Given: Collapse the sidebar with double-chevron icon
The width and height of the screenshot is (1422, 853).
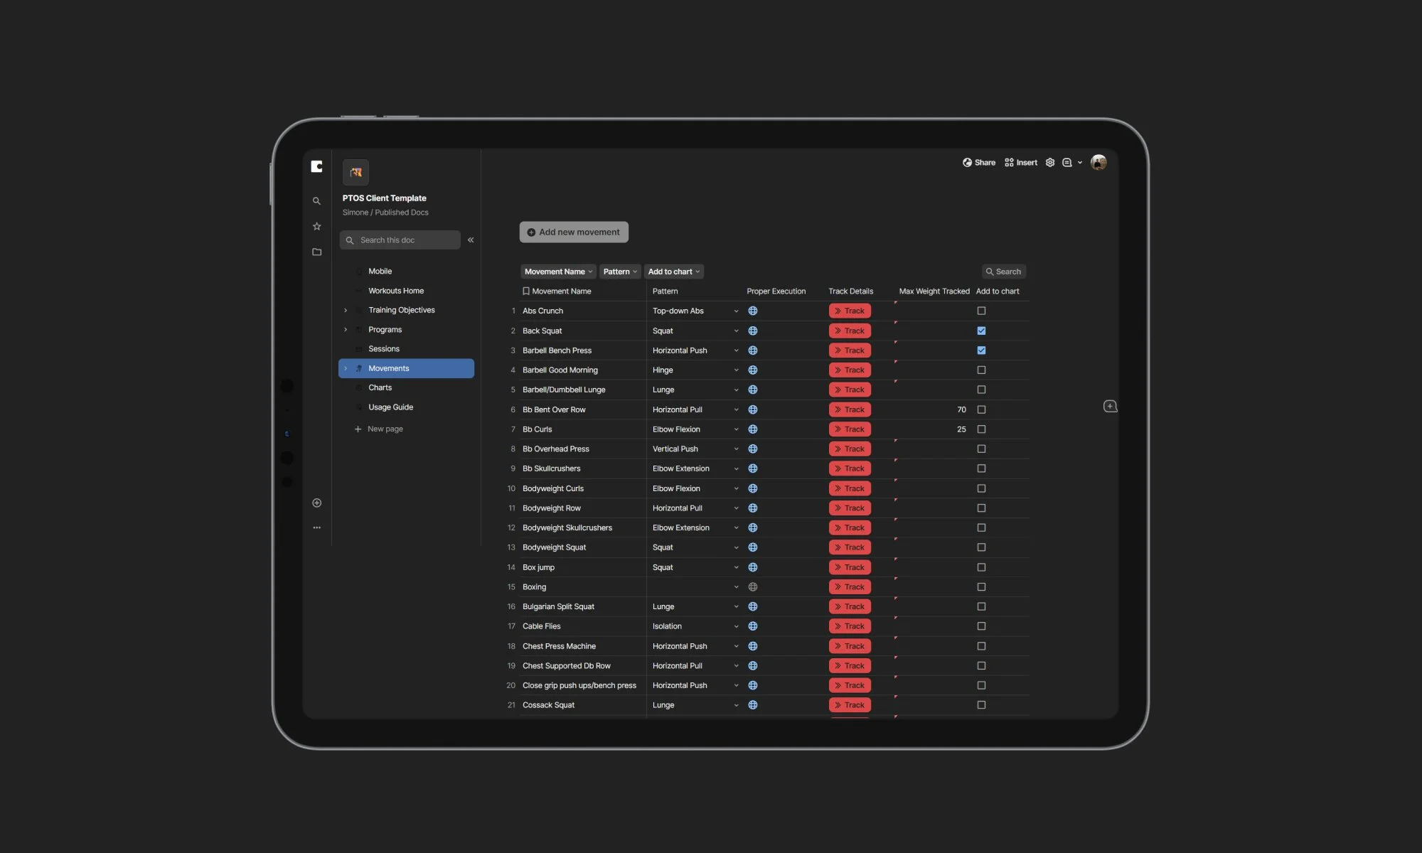Looking at the screenshot, I should 471,240.
